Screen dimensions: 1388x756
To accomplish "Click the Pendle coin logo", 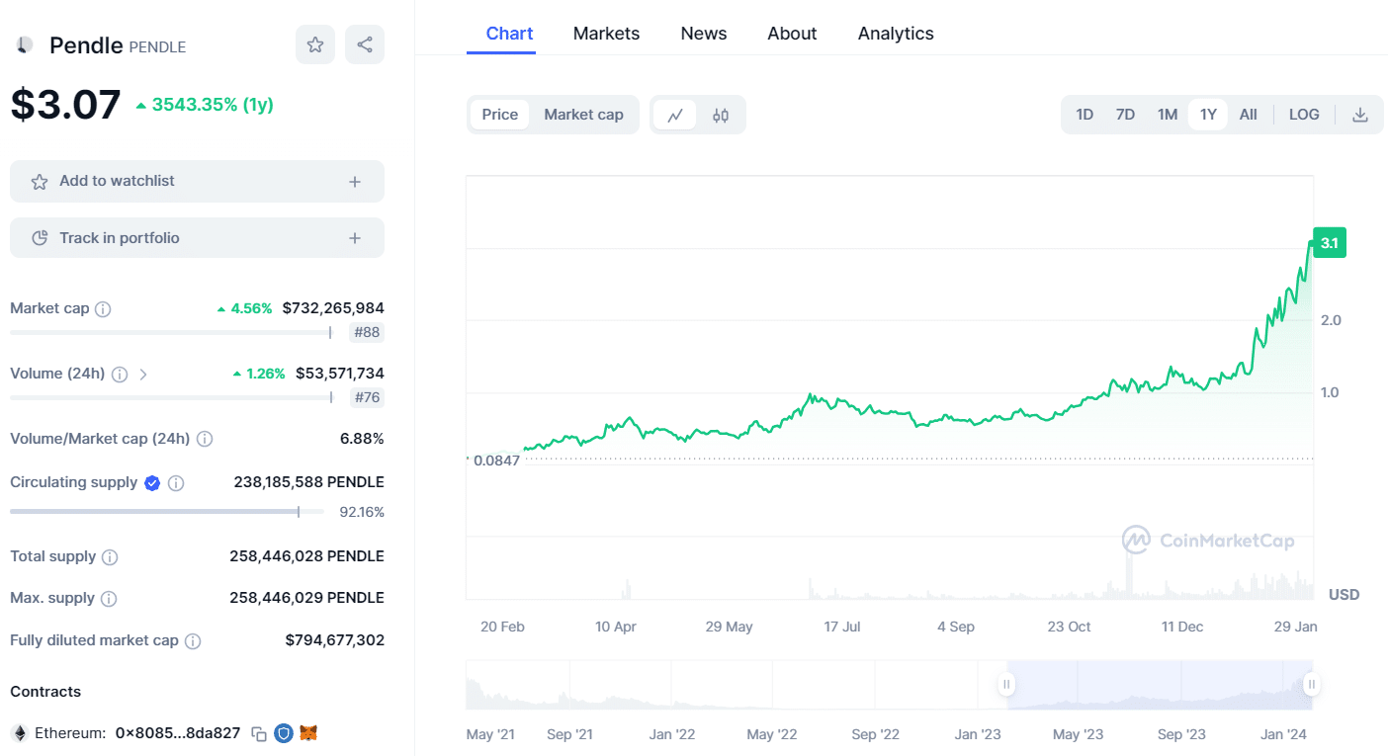I will 23,44.
